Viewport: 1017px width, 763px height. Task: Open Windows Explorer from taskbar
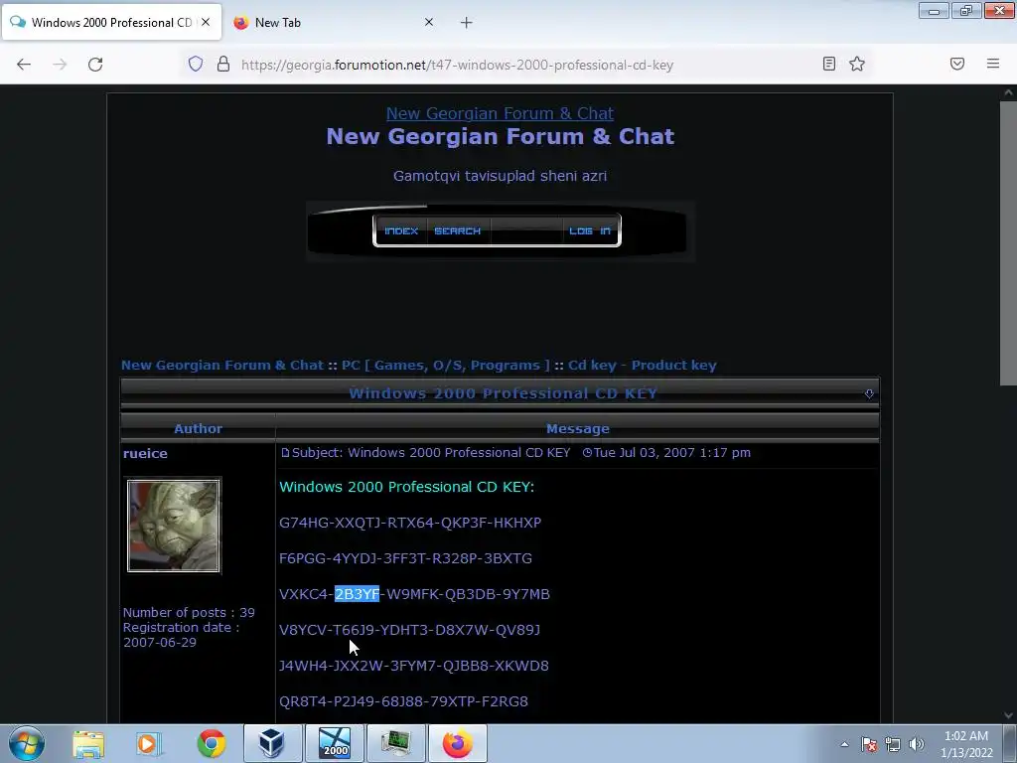(x=88, y=743)
